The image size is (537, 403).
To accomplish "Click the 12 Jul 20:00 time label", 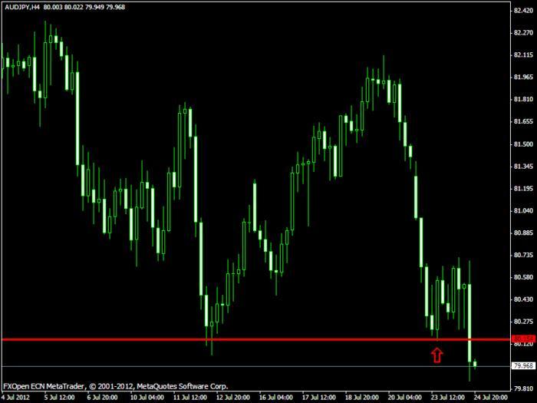I will tap(233, 398).
